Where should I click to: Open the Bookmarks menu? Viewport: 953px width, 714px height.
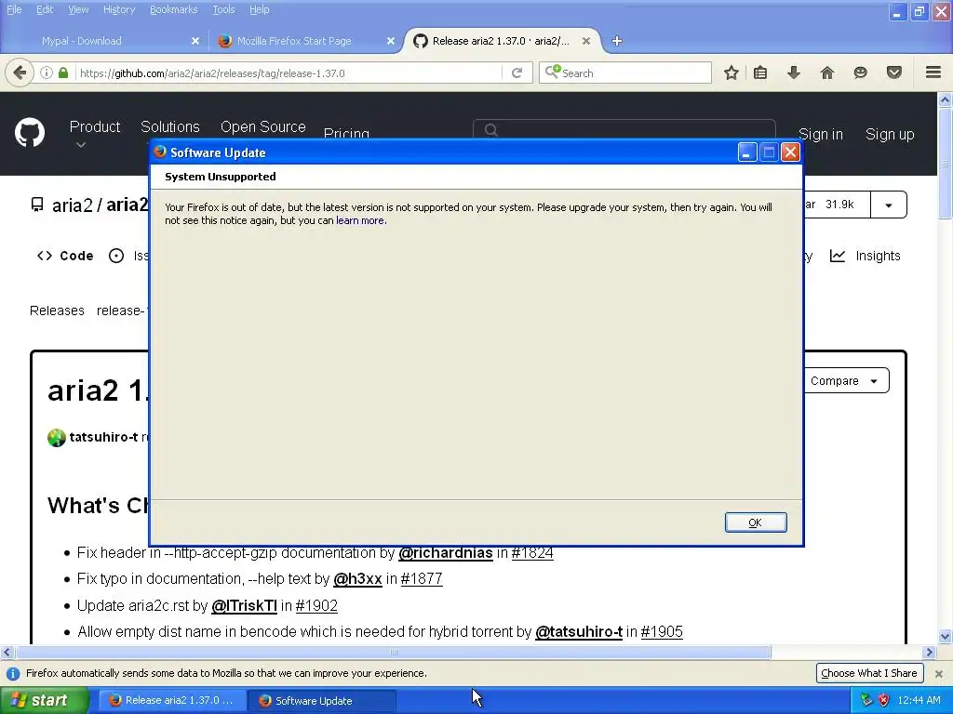tap(174, 9)
